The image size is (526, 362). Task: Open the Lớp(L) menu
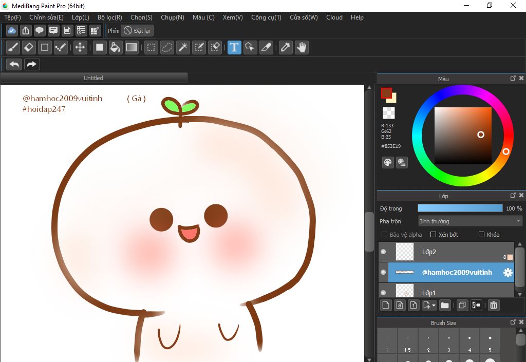coord(81,17)
